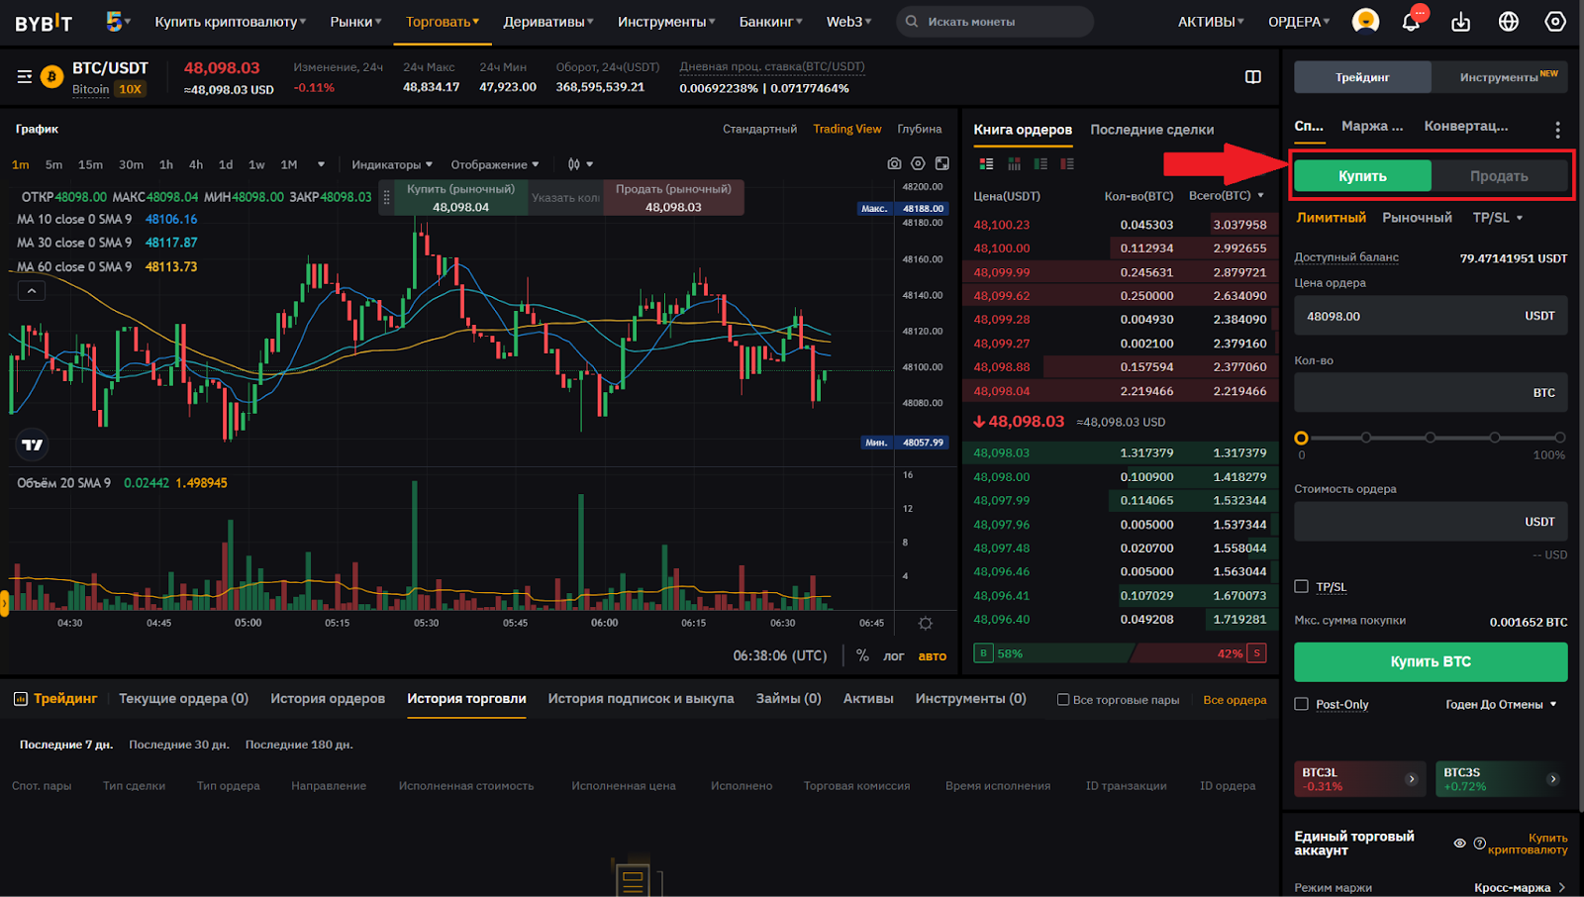Click the anniversary 5 badge icon

[117, 21]
